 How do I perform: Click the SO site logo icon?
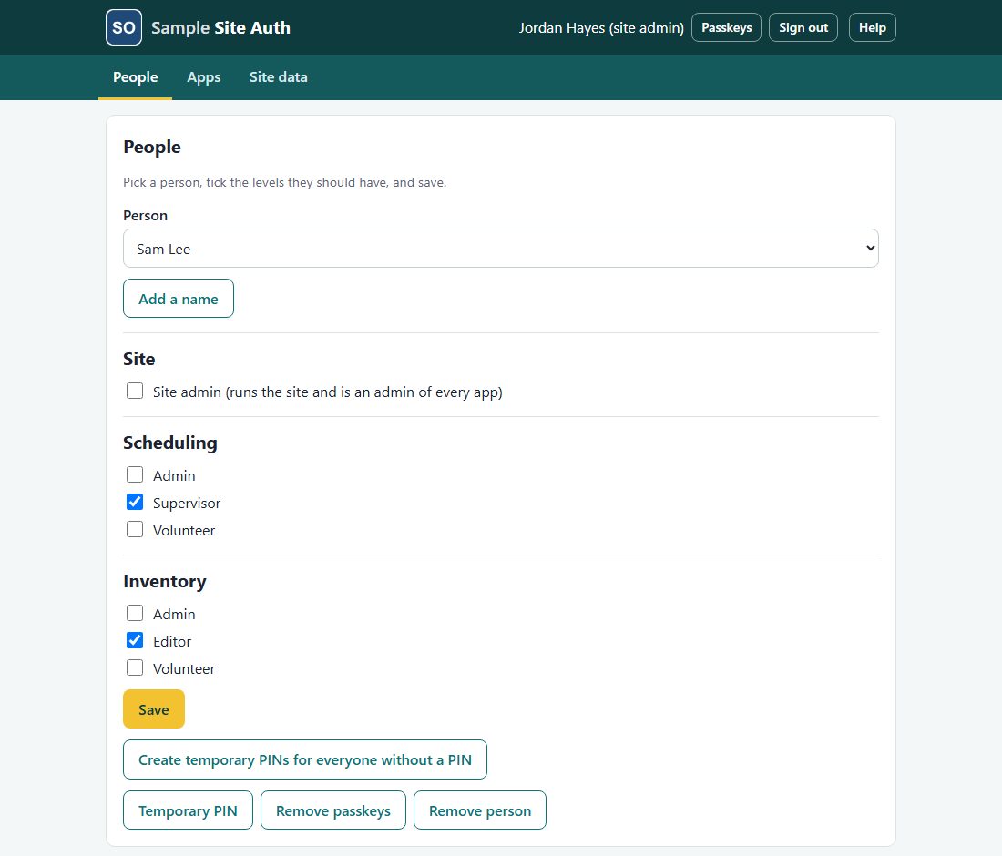pos(123,27)
